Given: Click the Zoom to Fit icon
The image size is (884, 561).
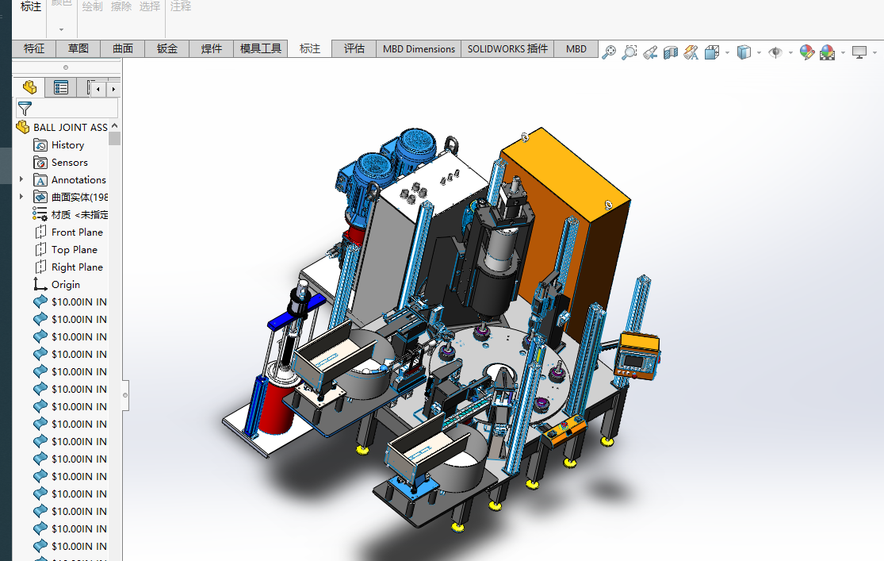Looking at the screenshot, I should [609, 52].
